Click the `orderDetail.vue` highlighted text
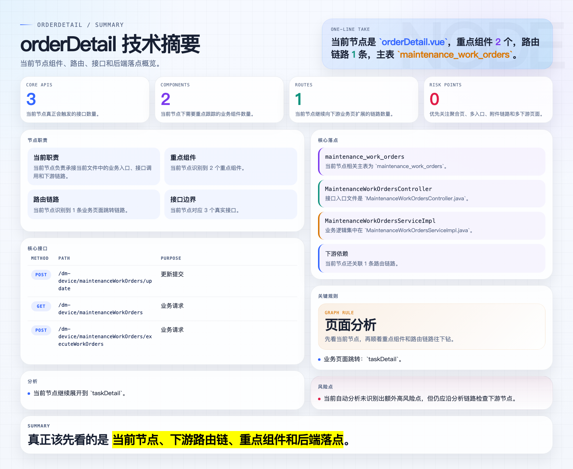The width and height of the screenshot is (573, 469). [x=413, y=42]
